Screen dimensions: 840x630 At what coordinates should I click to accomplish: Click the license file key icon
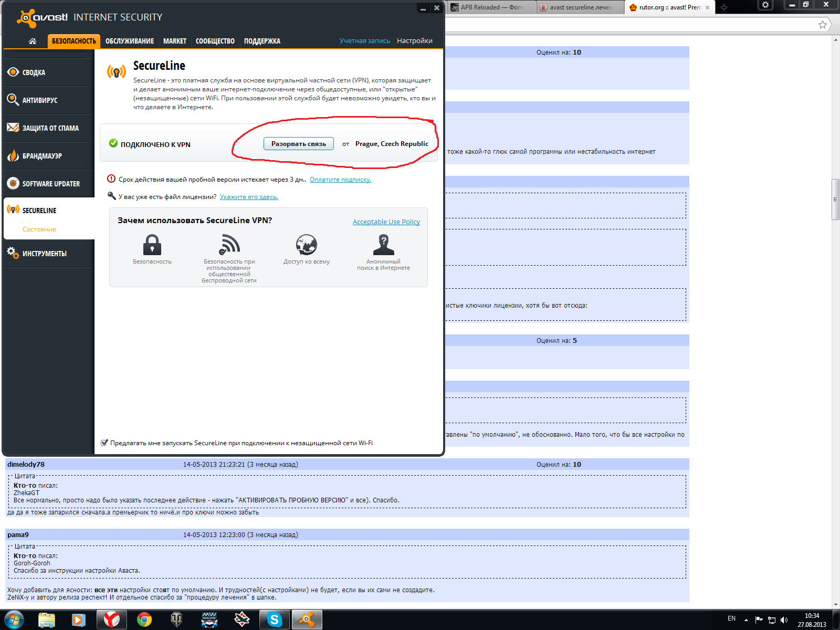111,196
